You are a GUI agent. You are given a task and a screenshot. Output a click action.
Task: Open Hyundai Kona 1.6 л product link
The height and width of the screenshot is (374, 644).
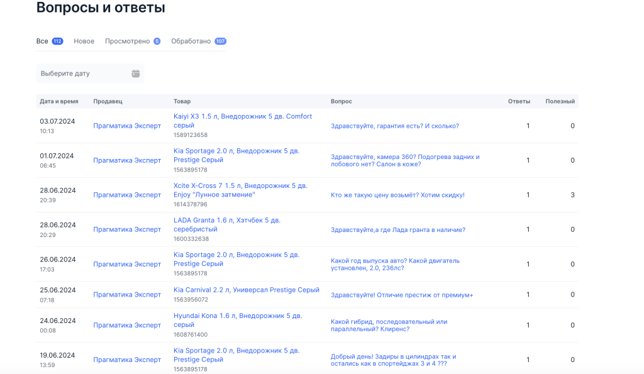click(x=237, y=320)
